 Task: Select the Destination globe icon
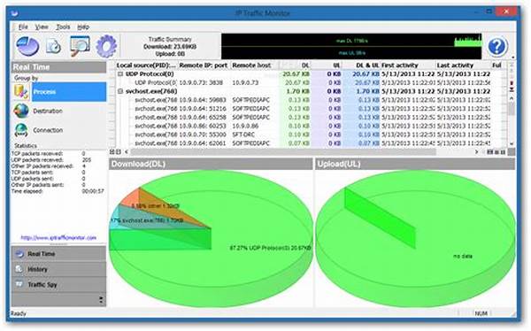click(x=21, y=111)
